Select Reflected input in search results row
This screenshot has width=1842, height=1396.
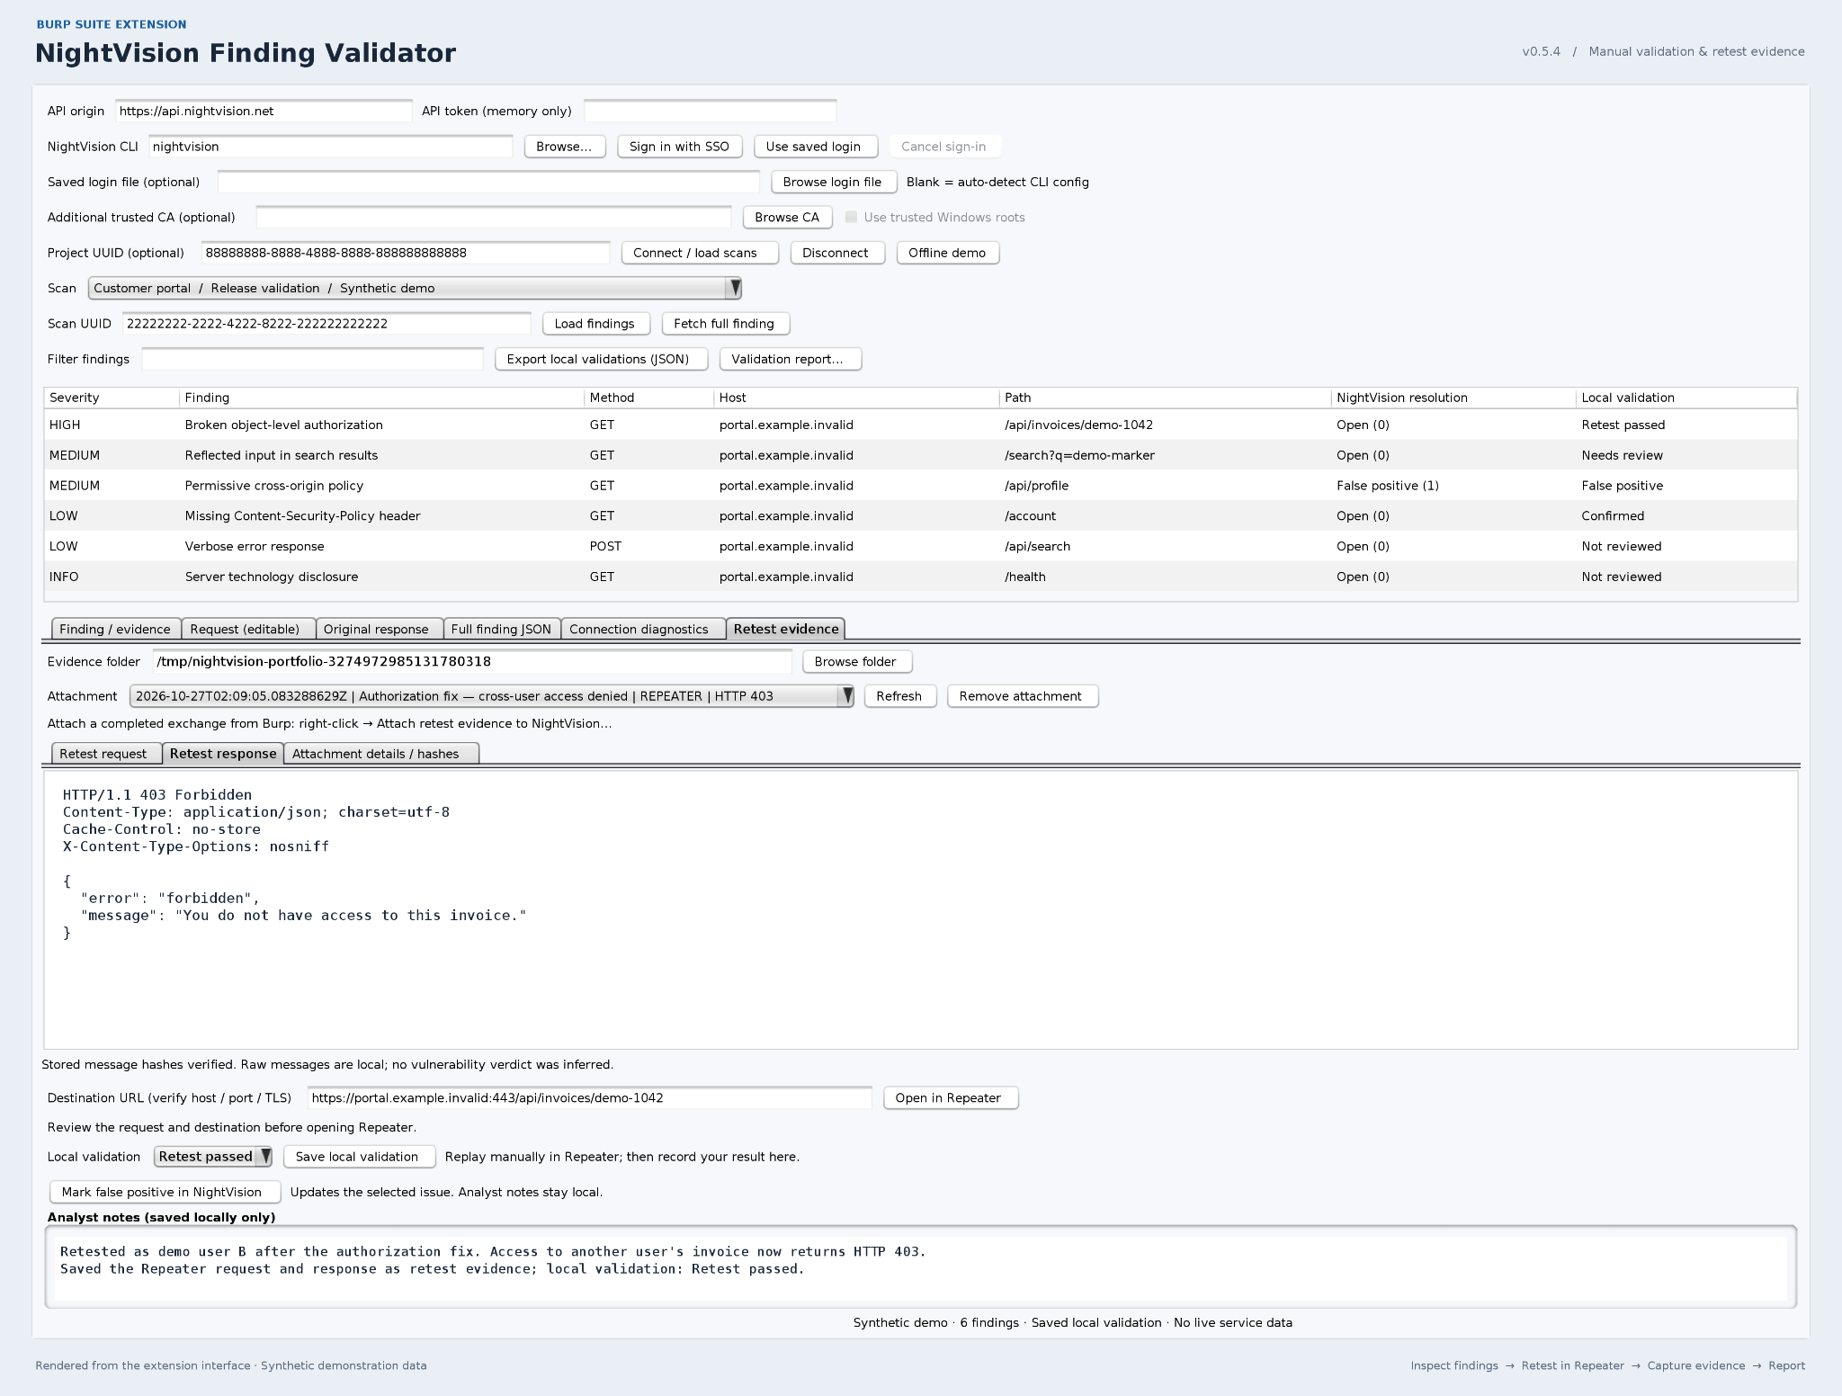tap(920, 455)
